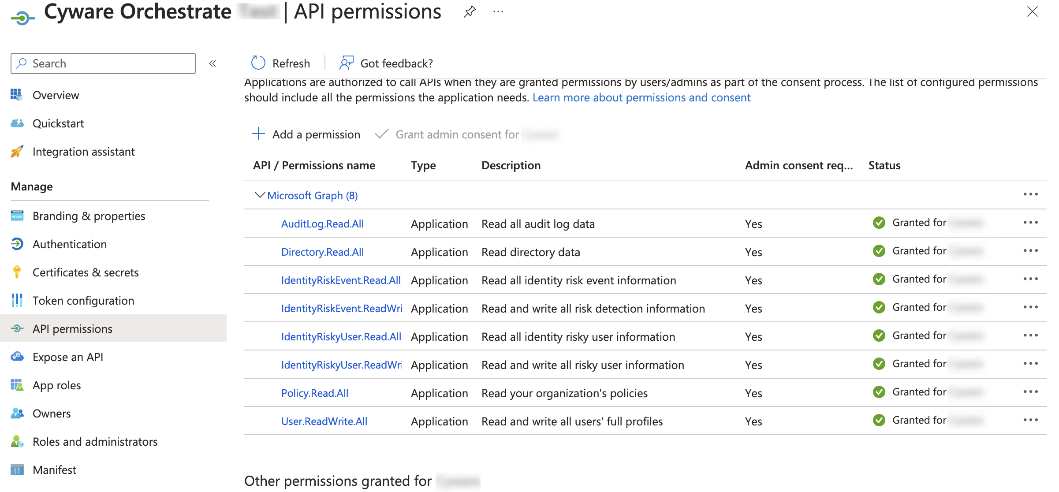Open the Authentication settings

click(70, 244)
